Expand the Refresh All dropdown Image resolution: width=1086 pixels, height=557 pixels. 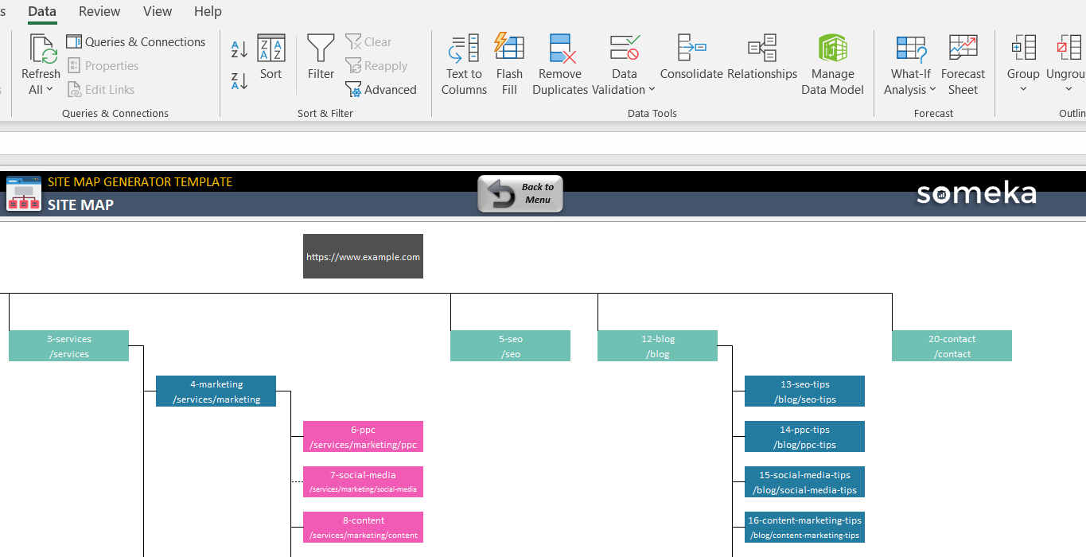[x=41, y=90]
